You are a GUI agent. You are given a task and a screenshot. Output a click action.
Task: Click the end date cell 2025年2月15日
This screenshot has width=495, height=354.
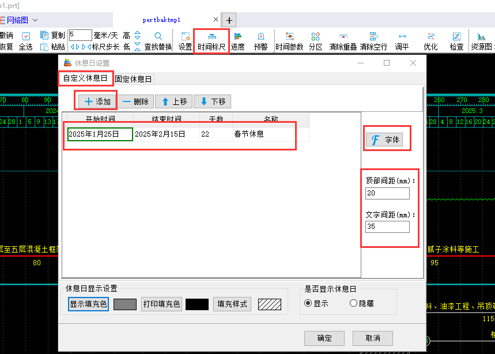pyautogui.click(x=167, y=134)
